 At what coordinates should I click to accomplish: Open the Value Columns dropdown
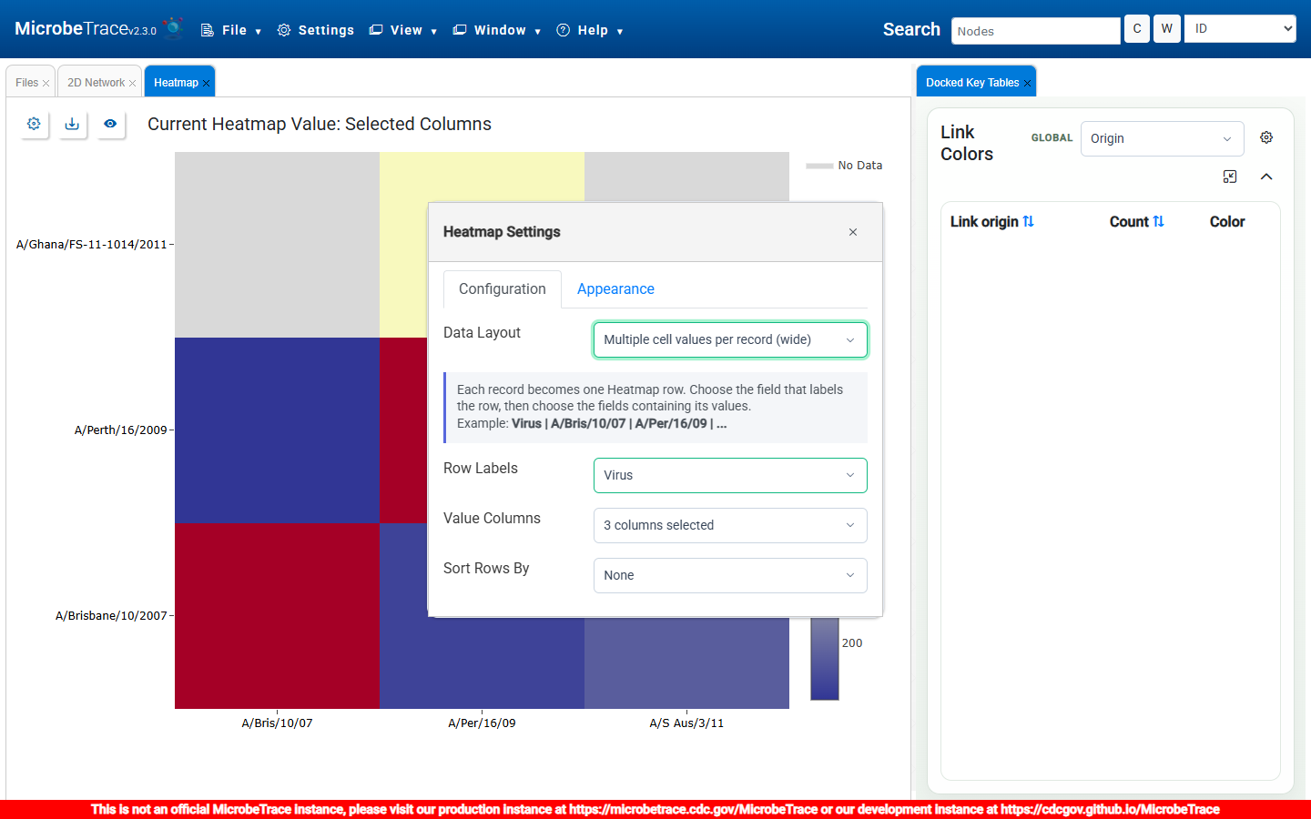coord(730,525)
